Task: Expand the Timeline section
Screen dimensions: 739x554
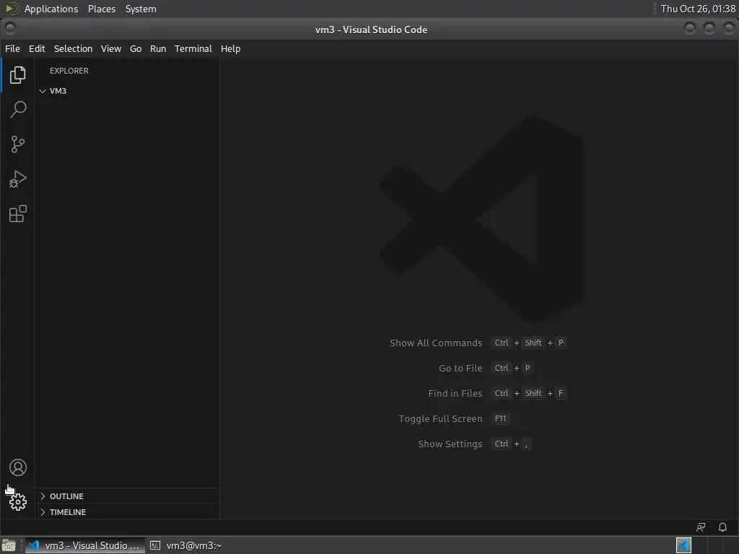Action: click(x=68, y=512)
